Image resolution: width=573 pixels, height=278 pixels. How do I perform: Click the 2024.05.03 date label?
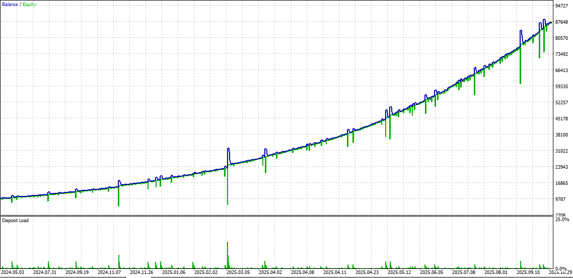(x=13, y=272)
